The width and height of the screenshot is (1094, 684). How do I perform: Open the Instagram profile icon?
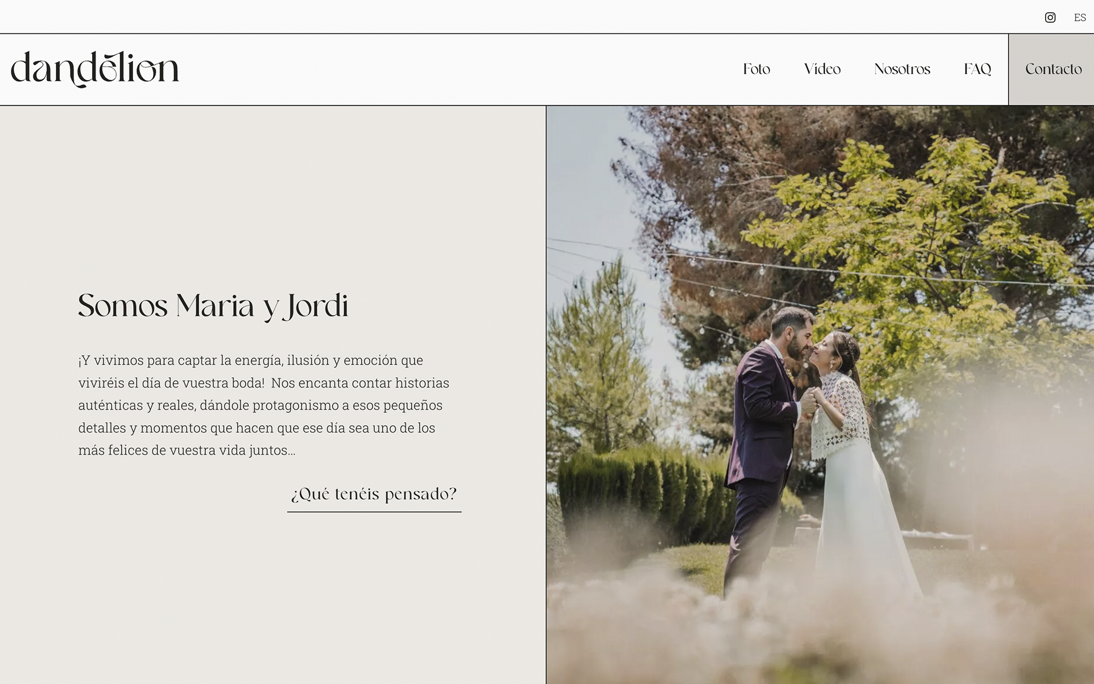coord(1050,17)
